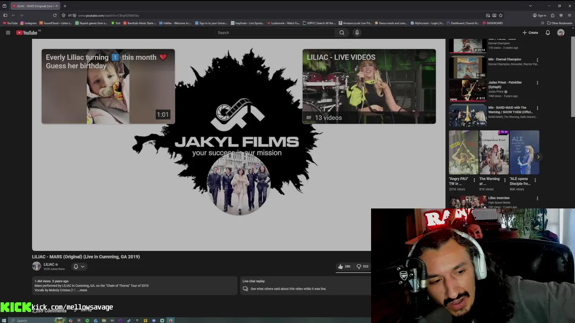This screenshot has width=575, height=323.
Task: Open the subscription notification bell dropdown
Action: pos(79,266)
